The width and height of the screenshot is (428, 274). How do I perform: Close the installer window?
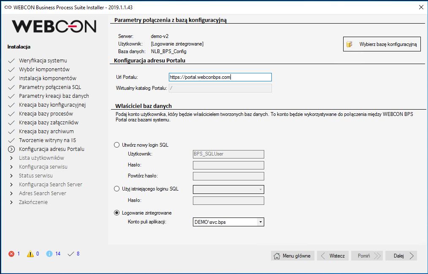point(421,7)
